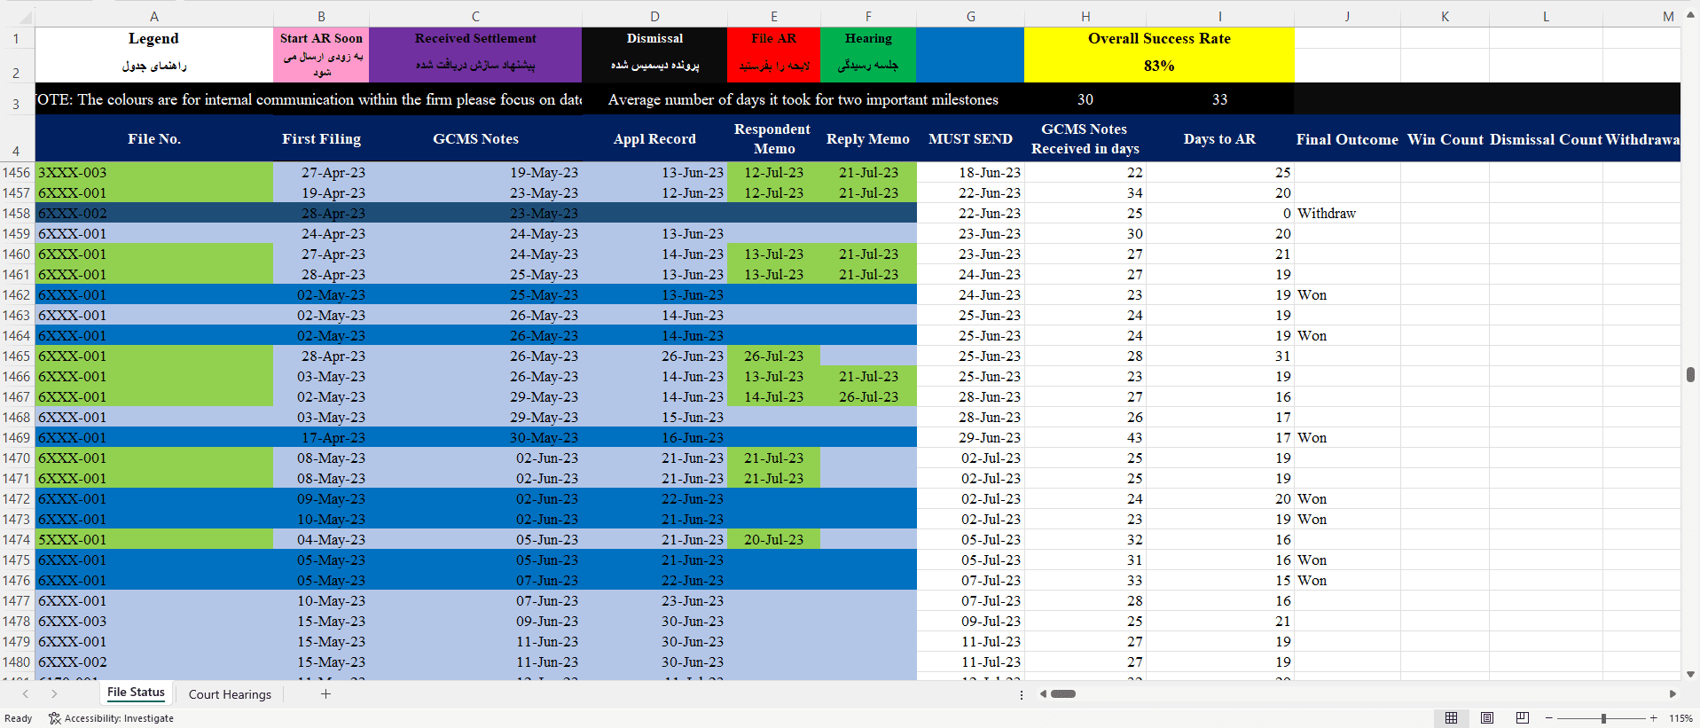Click the Respondent Memo column heading

pyautogui.click(x=774, y=139)
